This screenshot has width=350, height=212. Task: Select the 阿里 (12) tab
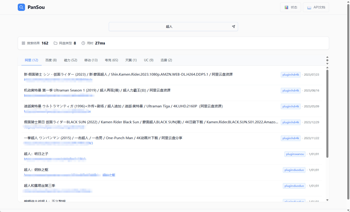[x=31, y=60]
